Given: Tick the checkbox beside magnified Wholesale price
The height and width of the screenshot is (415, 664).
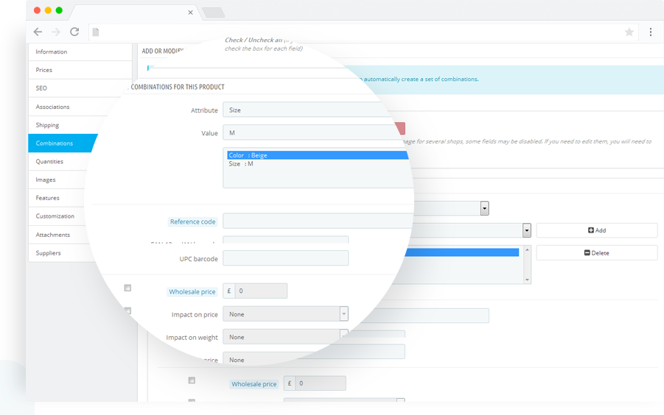Looking at the screenshot, I should (x=127, y=288).
